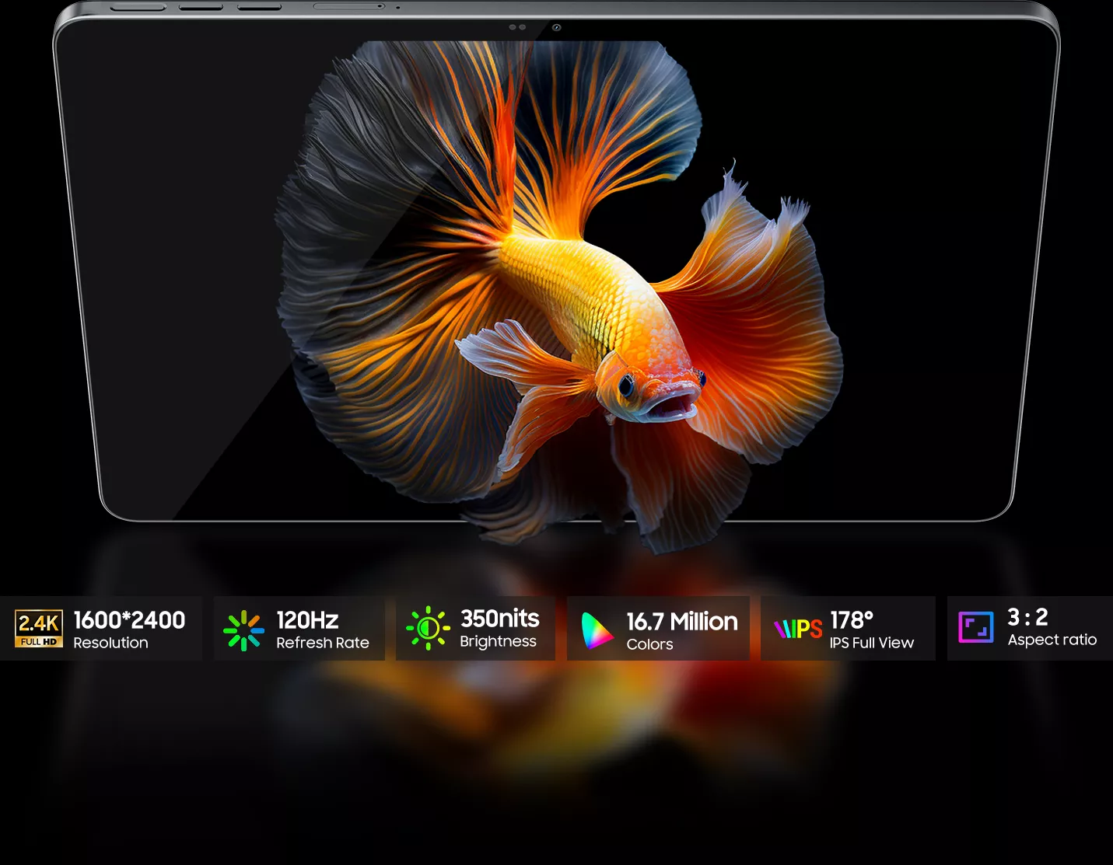1113x865 pixels.
Task: Click the multicolor IPS logo
Action: (798, 629)
